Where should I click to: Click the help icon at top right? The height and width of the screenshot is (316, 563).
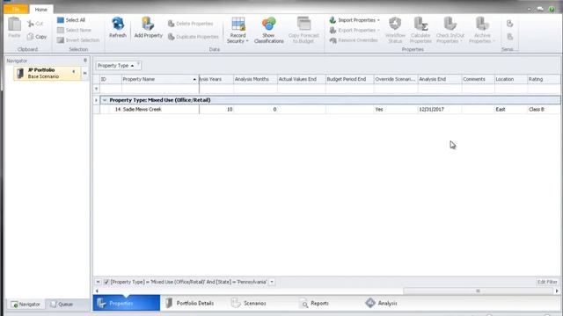click(x=552, y=10)
